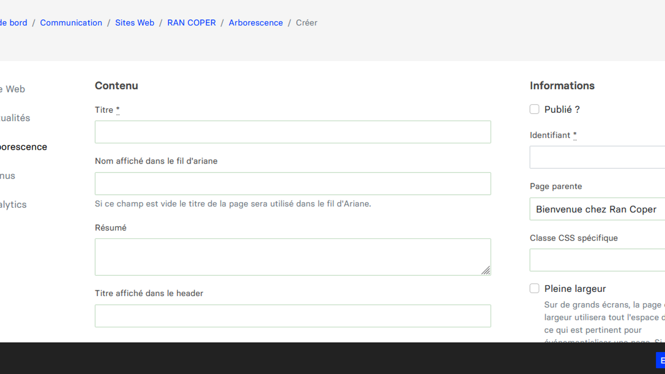Image resolution: width=665 pixels, height=374 pixels.
Task: Focus the Classe CSS spécifique field
Action: (x=597, y=260)
